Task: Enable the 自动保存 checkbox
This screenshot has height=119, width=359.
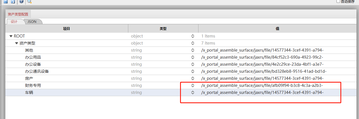Action: click(338, 1)
